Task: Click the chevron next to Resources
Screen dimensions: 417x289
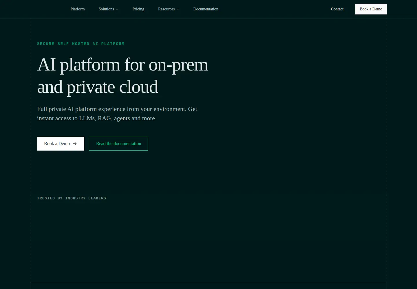Action: [178, 9]
